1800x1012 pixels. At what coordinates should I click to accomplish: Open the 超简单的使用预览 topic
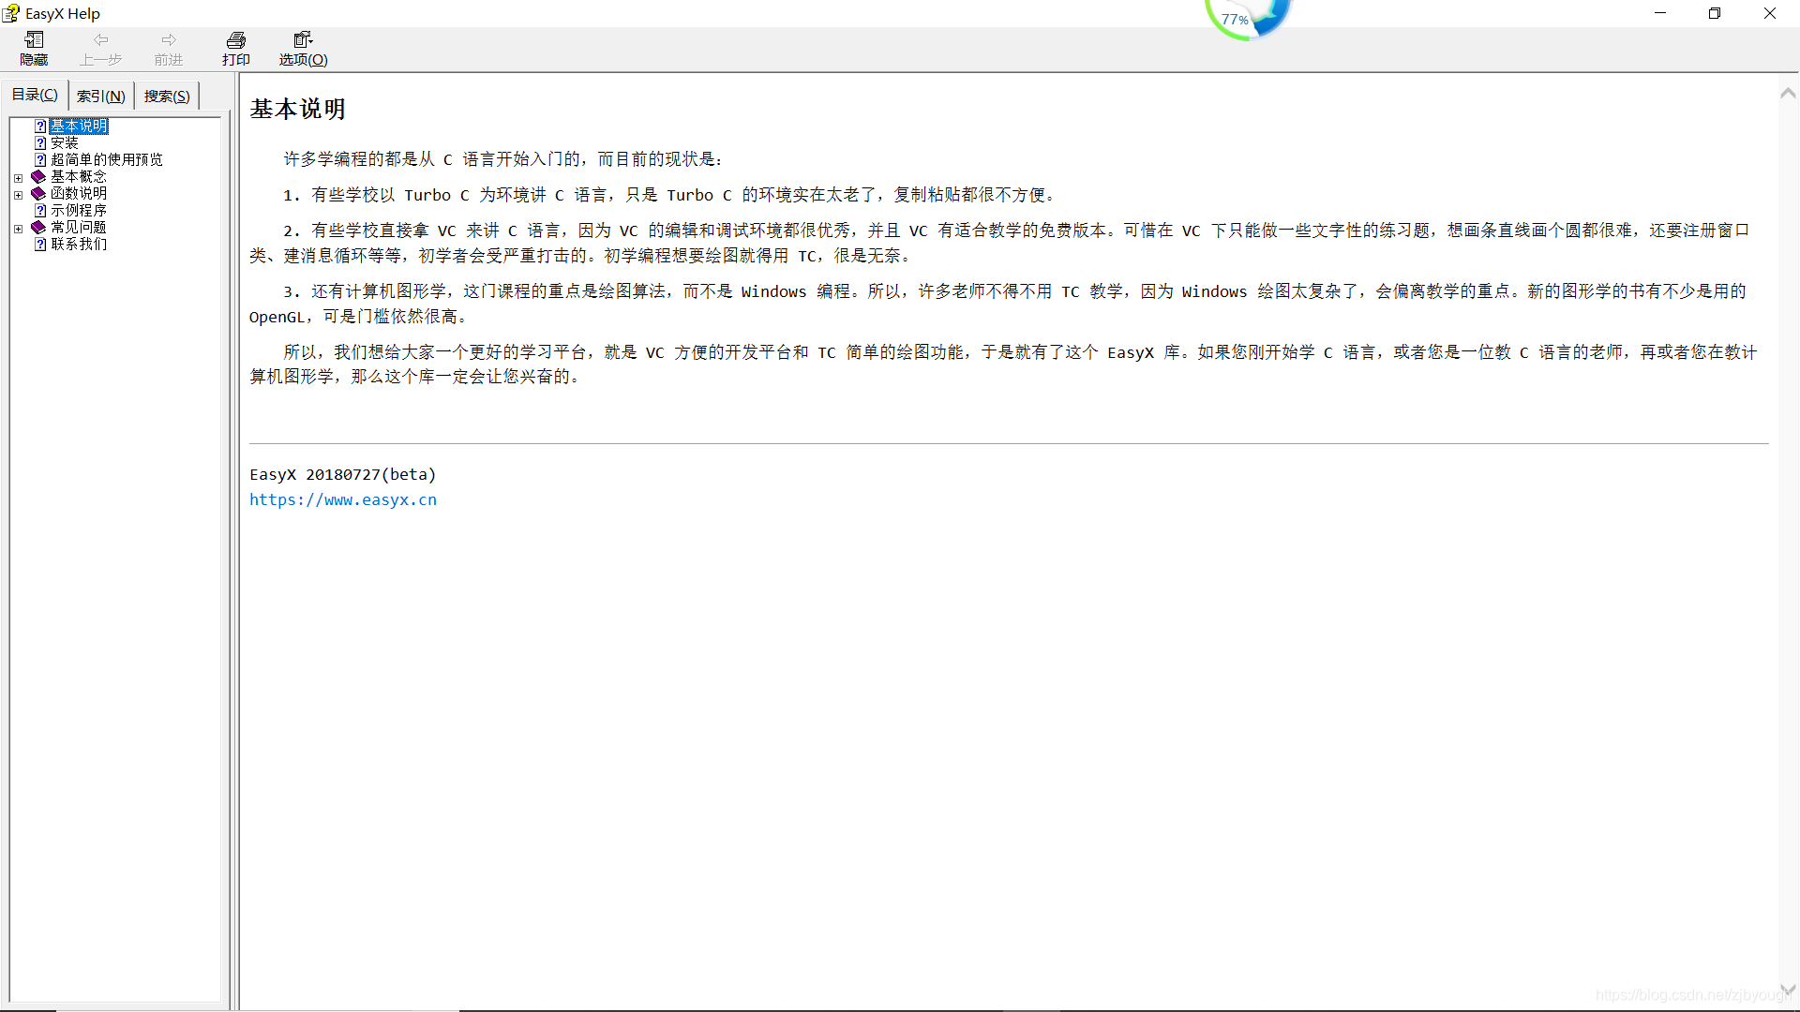pyautogui.click(x=106, y=159)
